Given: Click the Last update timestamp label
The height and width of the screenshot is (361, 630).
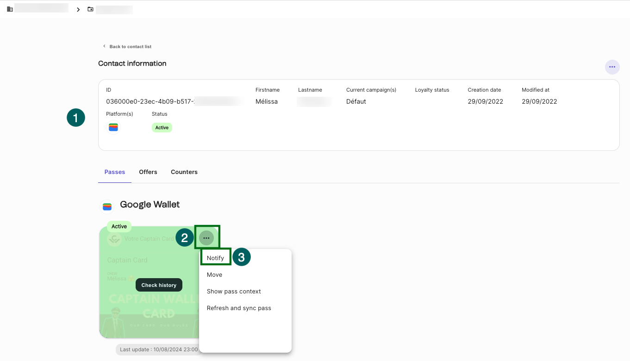Looking at the screenshot, I should point(158,349).
